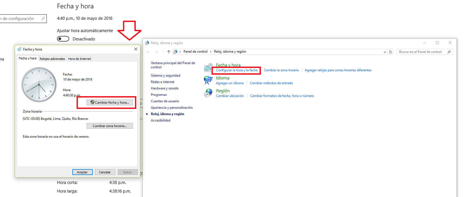Go up one level with up arrow

169,52
